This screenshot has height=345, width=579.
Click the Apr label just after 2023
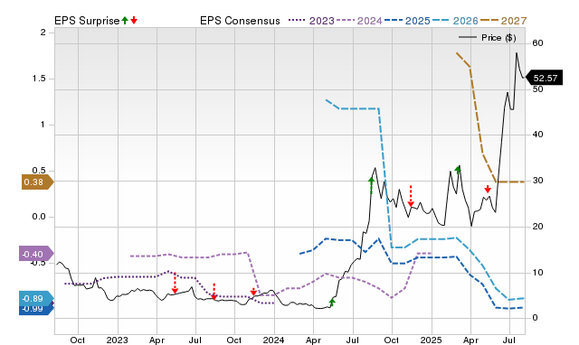pyautogui.click(x=157, y=340)
